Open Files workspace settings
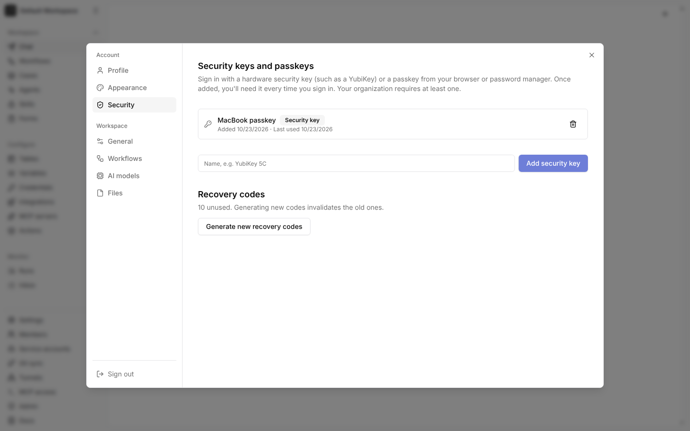This screenshot has height=431, width=690. 134,193
